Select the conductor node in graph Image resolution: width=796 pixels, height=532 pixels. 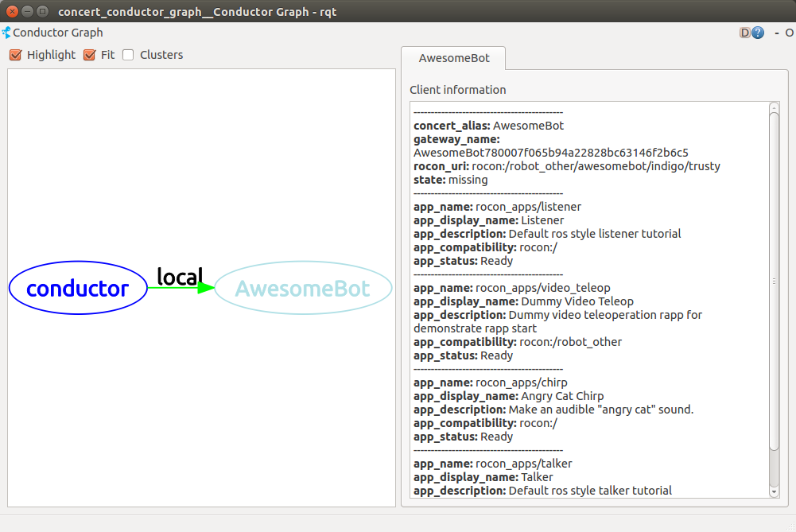(x=78, y=288)
